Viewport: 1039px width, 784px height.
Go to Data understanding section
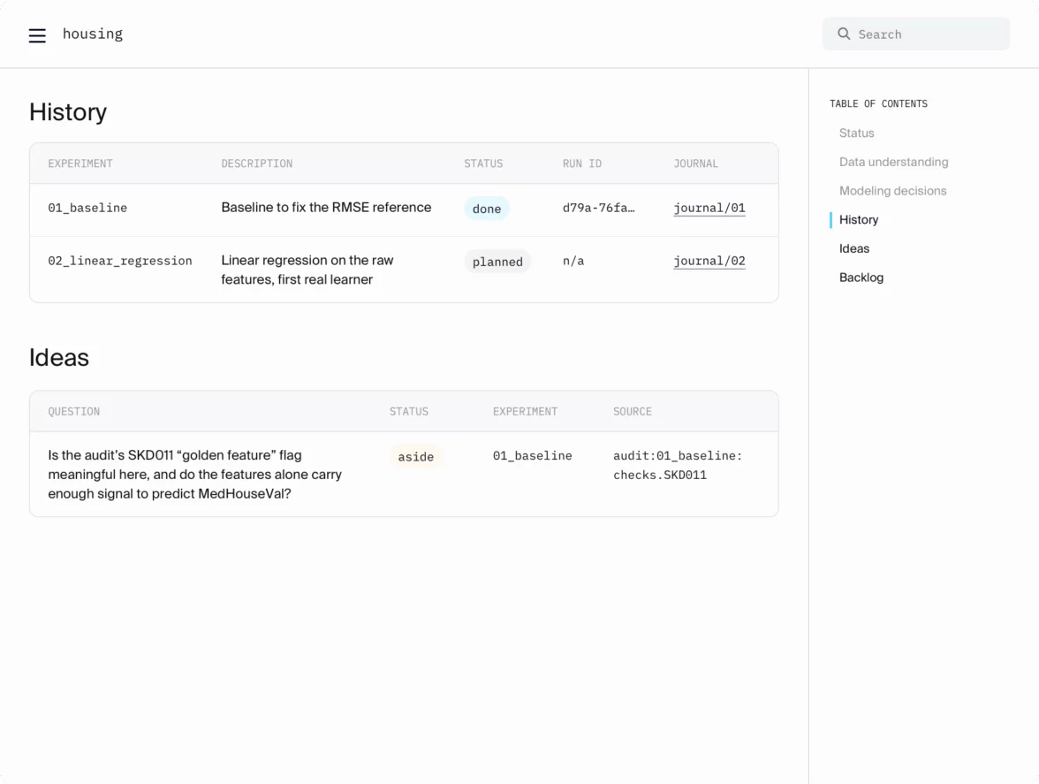893,162
